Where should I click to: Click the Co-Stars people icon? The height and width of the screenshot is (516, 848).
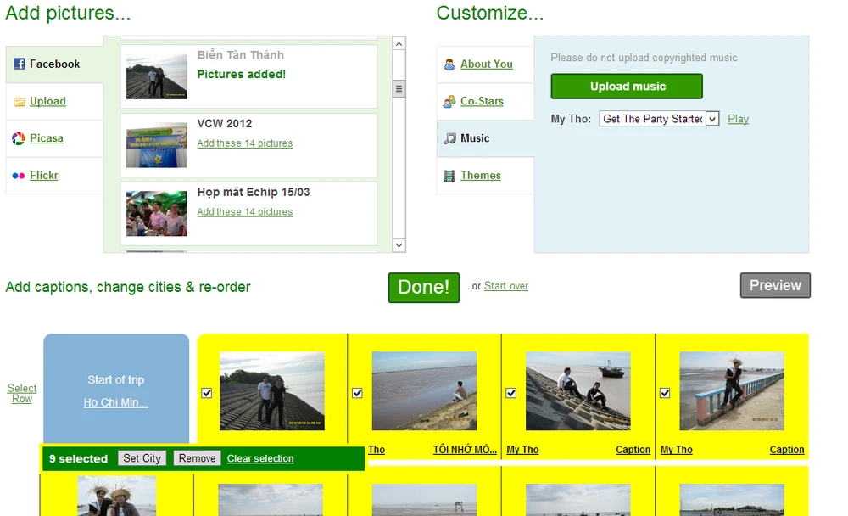click(x=449, y=102)
